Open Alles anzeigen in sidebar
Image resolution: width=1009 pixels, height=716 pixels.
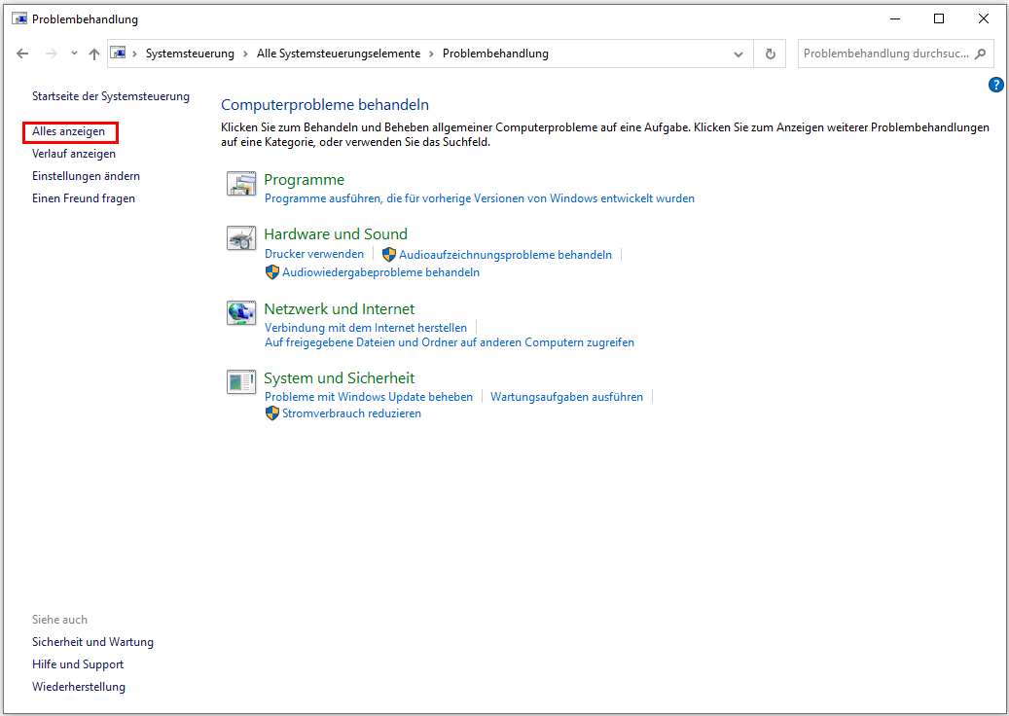tap(68, 131)
